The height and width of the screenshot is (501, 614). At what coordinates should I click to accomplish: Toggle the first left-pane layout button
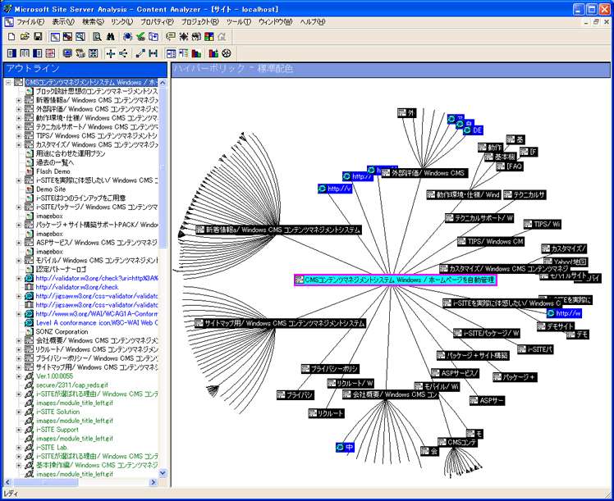click(x=11, y=53)
